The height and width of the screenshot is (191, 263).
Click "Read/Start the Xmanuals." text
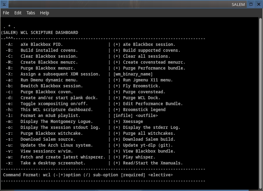click(153, 163)
